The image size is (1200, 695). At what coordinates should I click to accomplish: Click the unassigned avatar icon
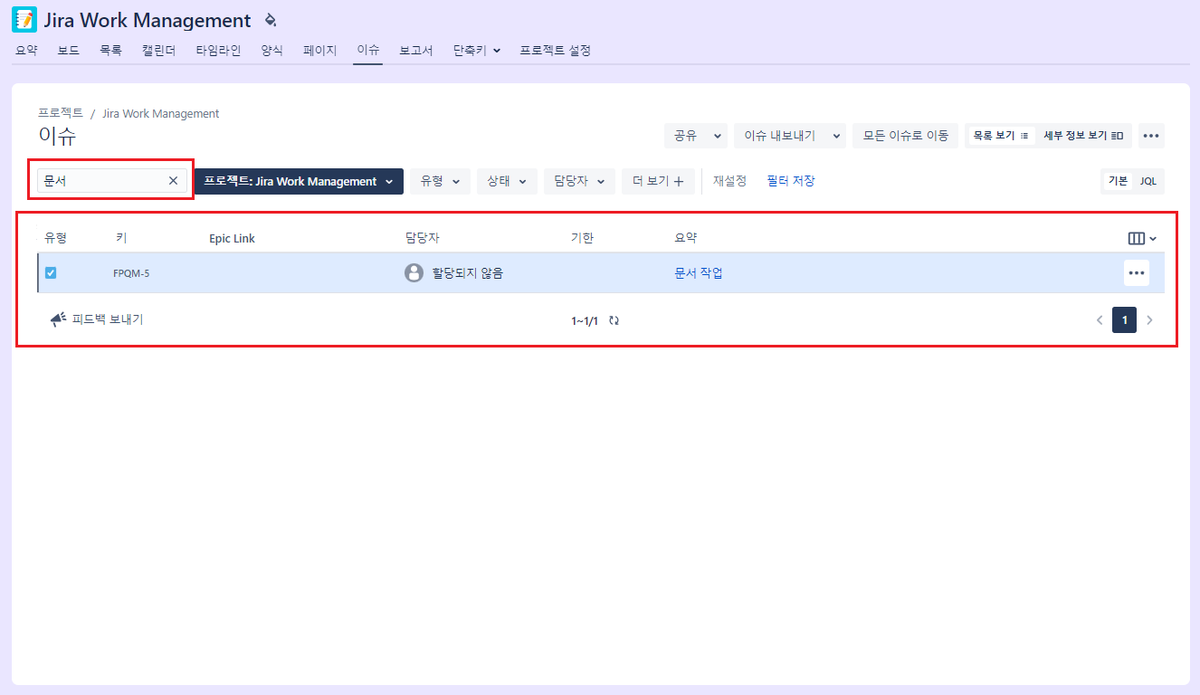(414, 272)
